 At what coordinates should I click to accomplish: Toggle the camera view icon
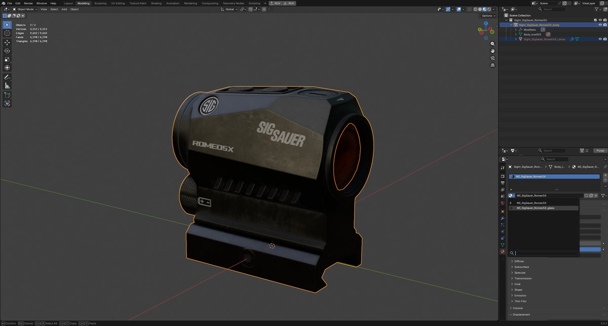pyautogui.click(x=492, y=58)
